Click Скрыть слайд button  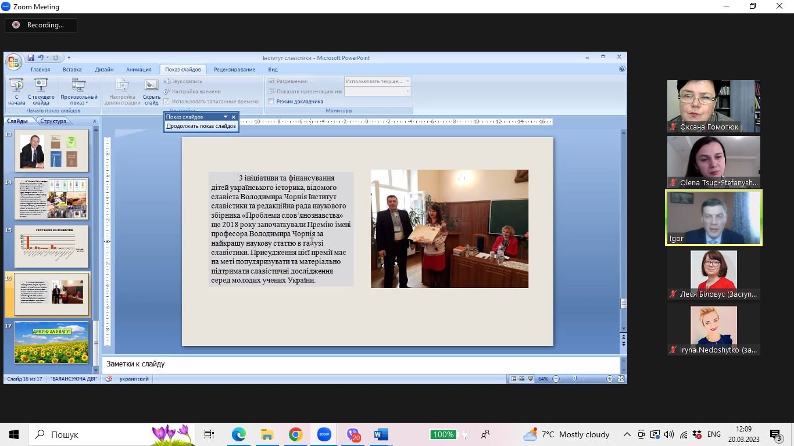coord(151,92)
